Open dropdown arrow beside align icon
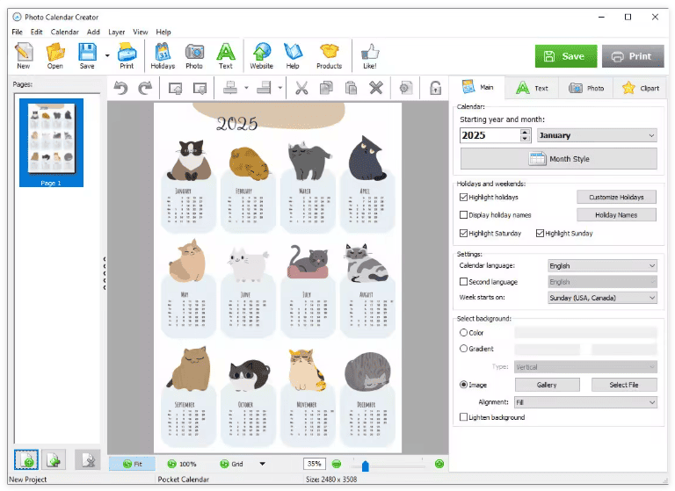The height and width of the screenshot is (491, 675). [246, 88]
